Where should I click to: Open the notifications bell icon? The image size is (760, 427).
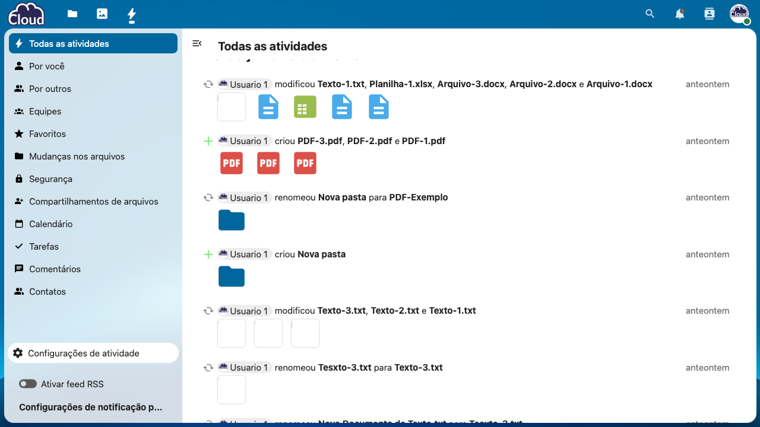[680, 14]
